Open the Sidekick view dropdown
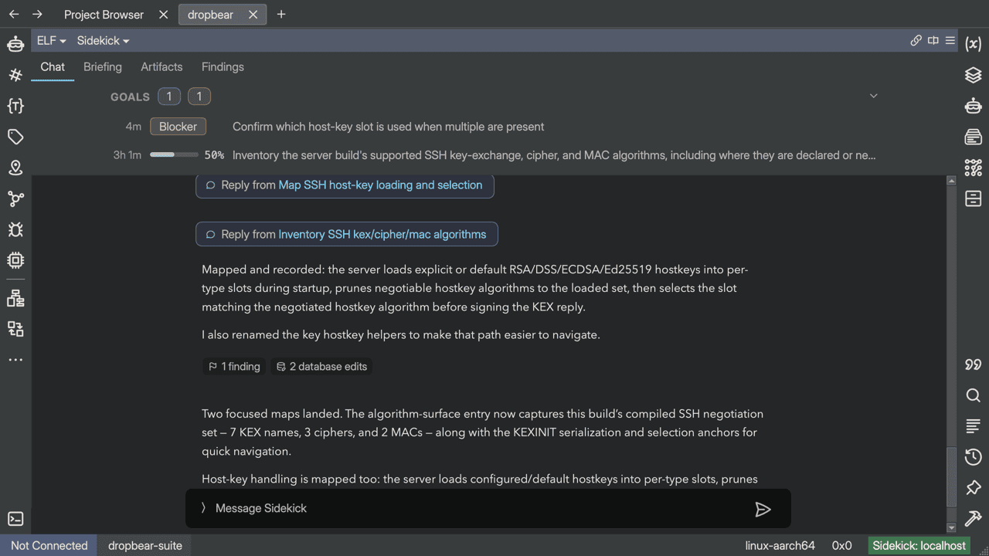Screen dimensions: 989x556 (x=104, y=40)
